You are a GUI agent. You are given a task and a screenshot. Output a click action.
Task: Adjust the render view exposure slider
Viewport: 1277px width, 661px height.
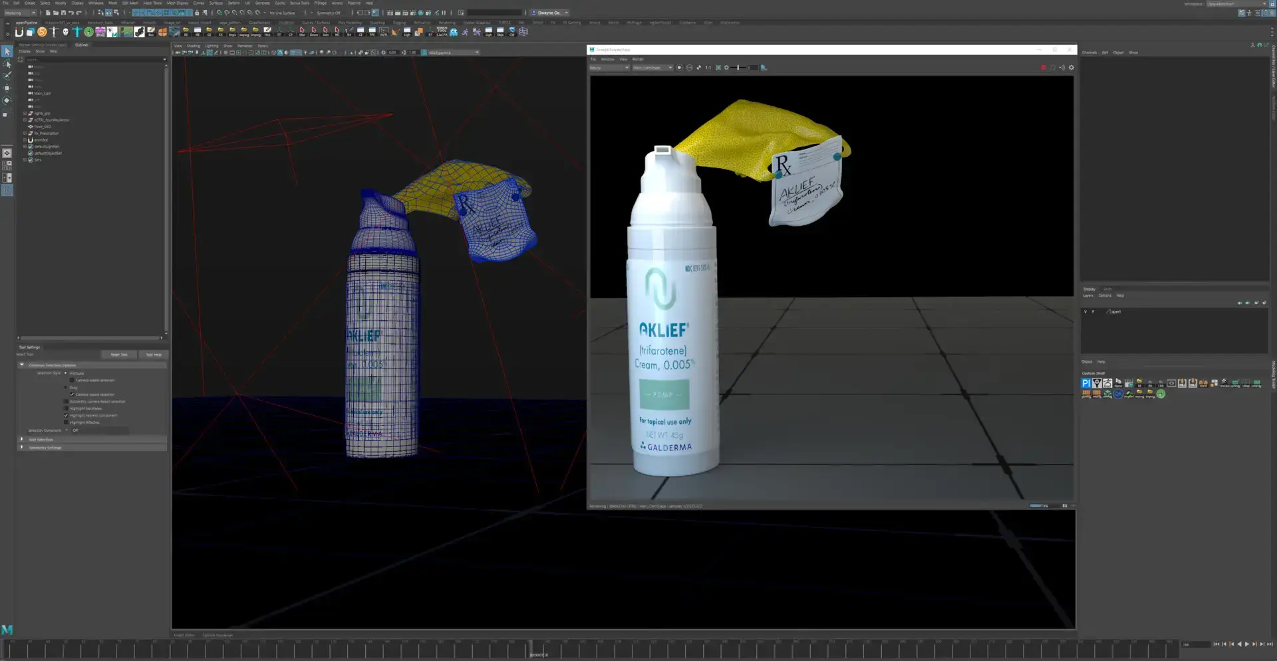(x=738, y=67)
